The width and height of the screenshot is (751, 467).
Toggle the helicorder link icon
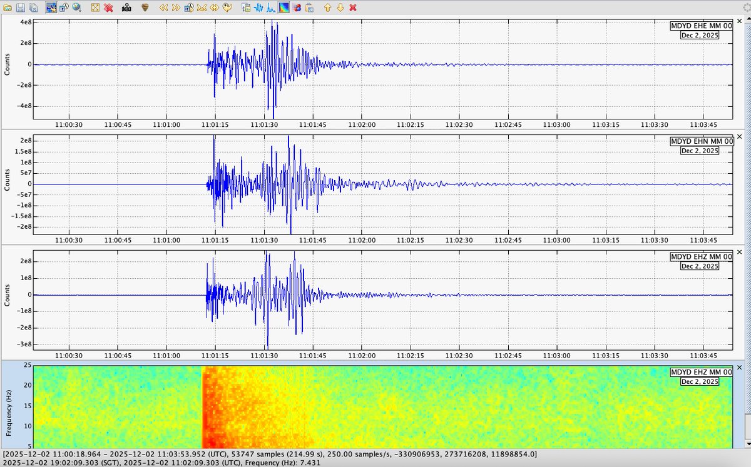[51, 8]
